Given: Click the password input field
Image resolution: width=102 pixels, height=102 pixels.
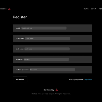Looking at the screenshot, I should [x=46, y=59].
